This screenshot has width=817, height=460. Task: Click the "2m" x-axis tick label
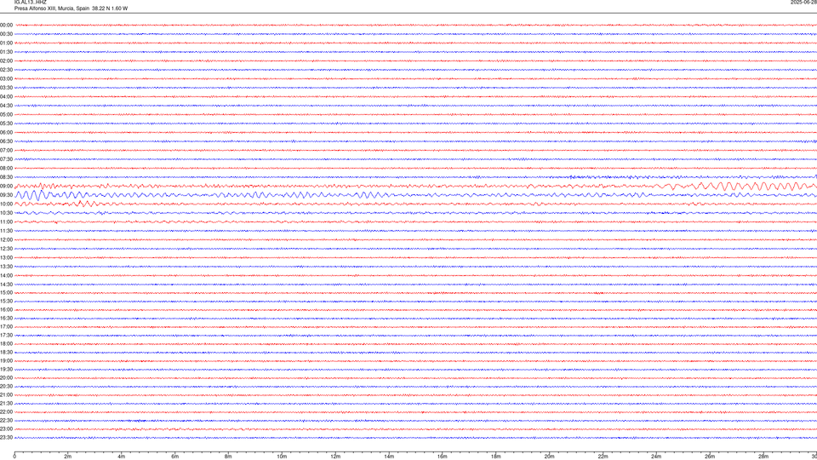click(68, 457)
